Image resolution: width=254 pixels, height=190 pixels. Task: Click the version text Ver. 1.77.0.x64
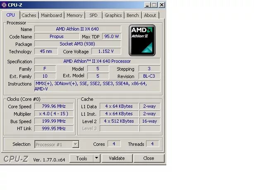49,160
